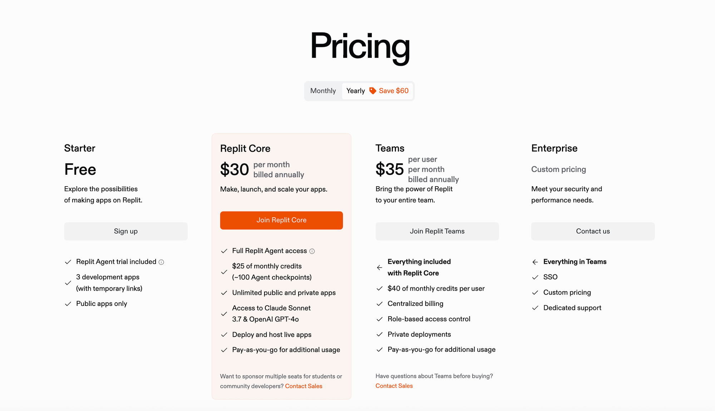715x411 pixels.
Task: Click arrow next to "Everything in Teams"
Action: coord(535,262)
